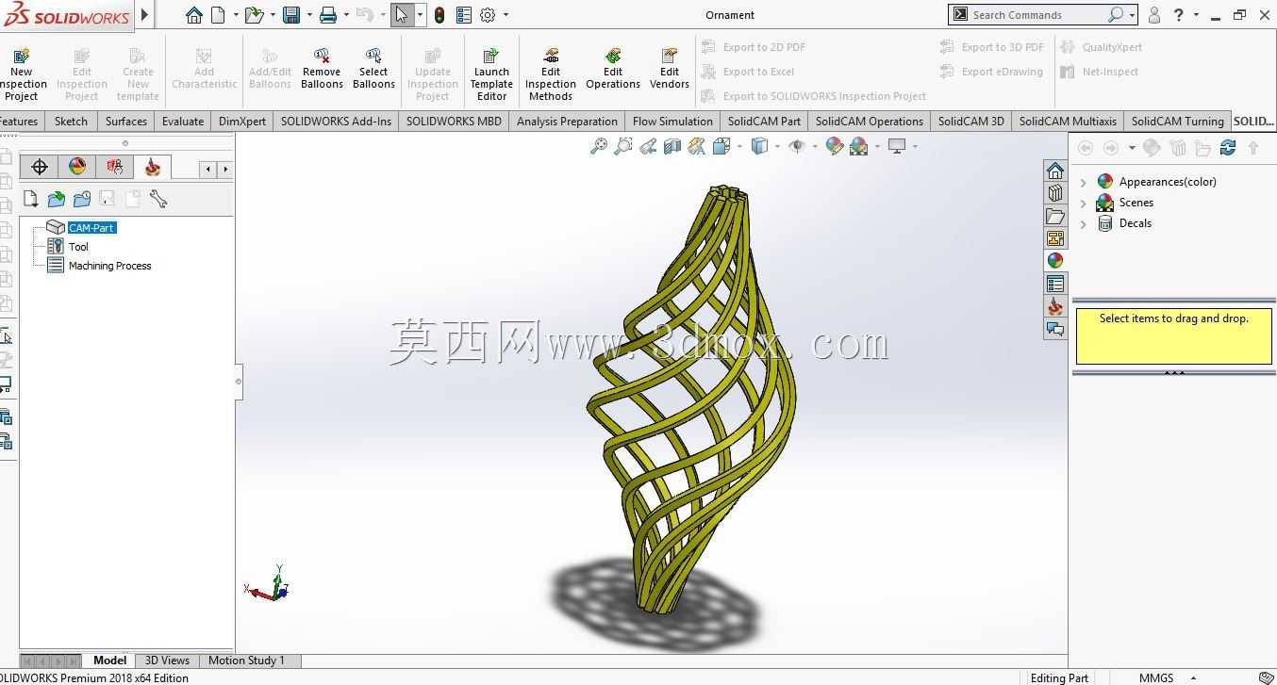Click the Help question mark icon
Image resolution: width=1277 pixels, height=685 pixels.
click(1178, 15)
